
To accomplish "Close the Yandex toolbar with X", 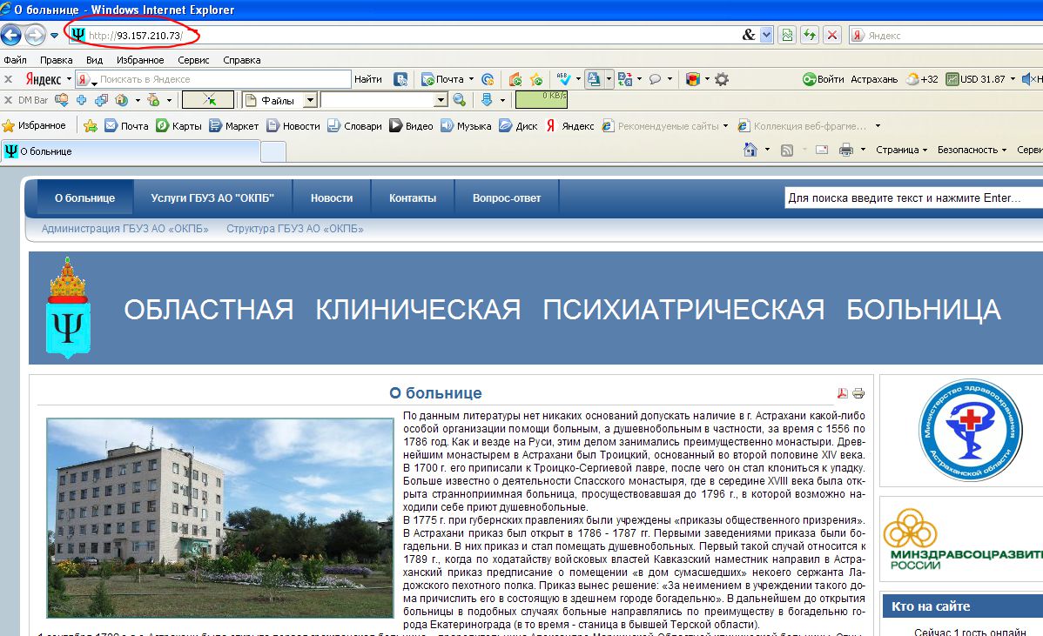I will (7, 79).
